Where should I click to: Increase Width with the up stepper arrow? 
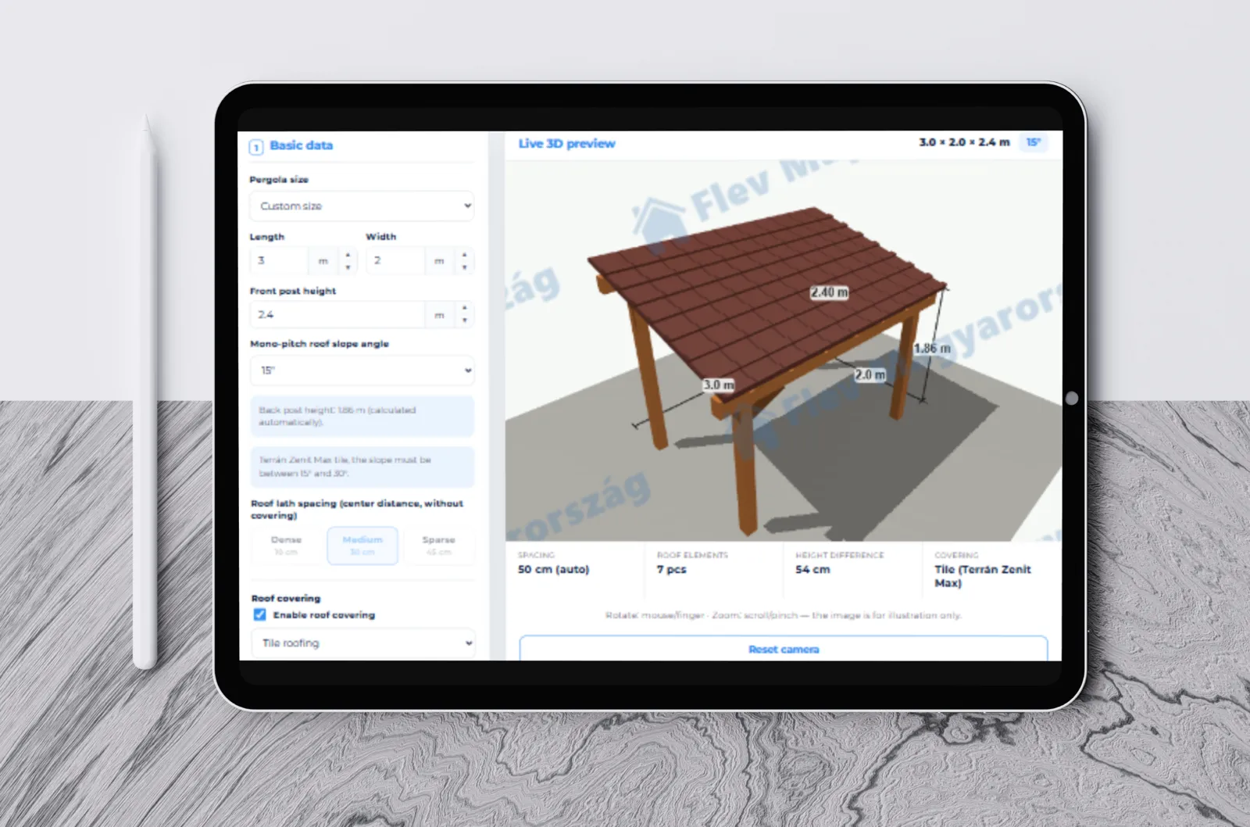(x=464, y=254)
